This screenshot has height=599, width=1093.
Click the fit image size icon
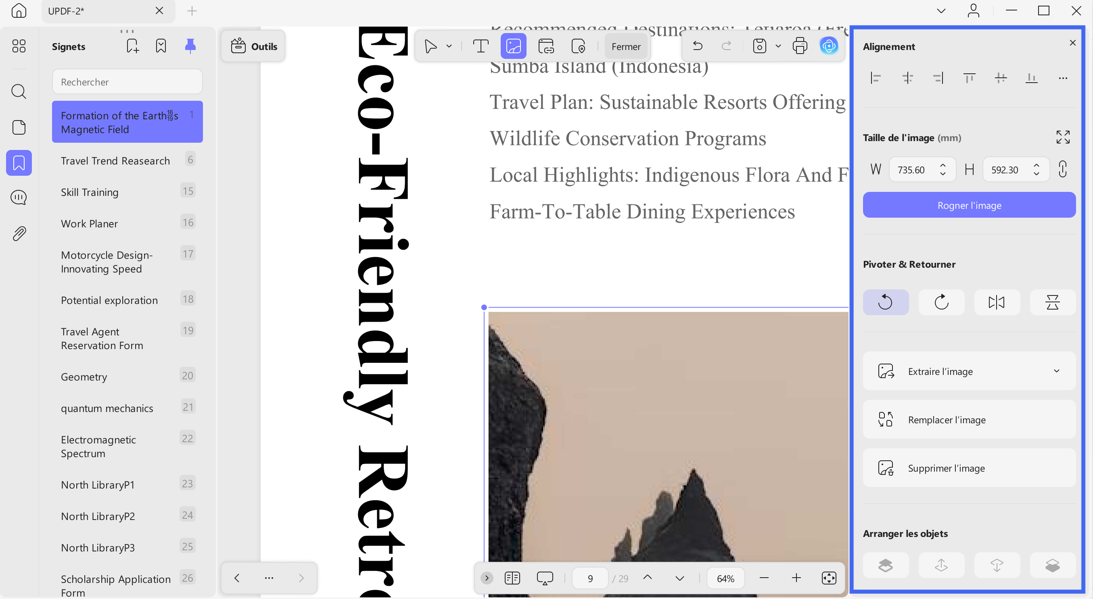(x=1063, y=137)
